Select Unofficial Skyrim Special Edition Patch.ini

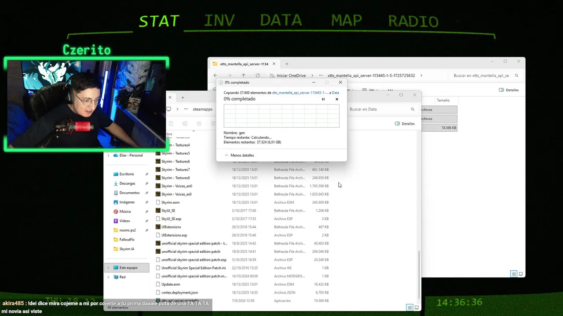click(x=194, y=268)
